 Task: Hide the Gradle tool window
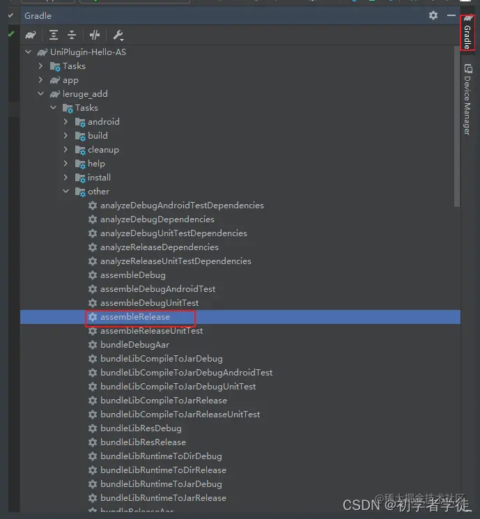[451, 15]
